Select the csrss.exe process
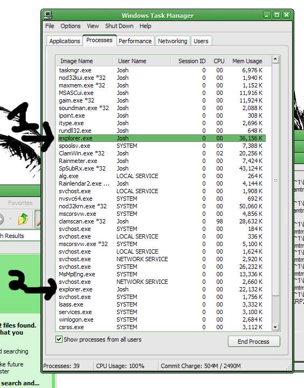304x388 pixels. coord(162,327)
